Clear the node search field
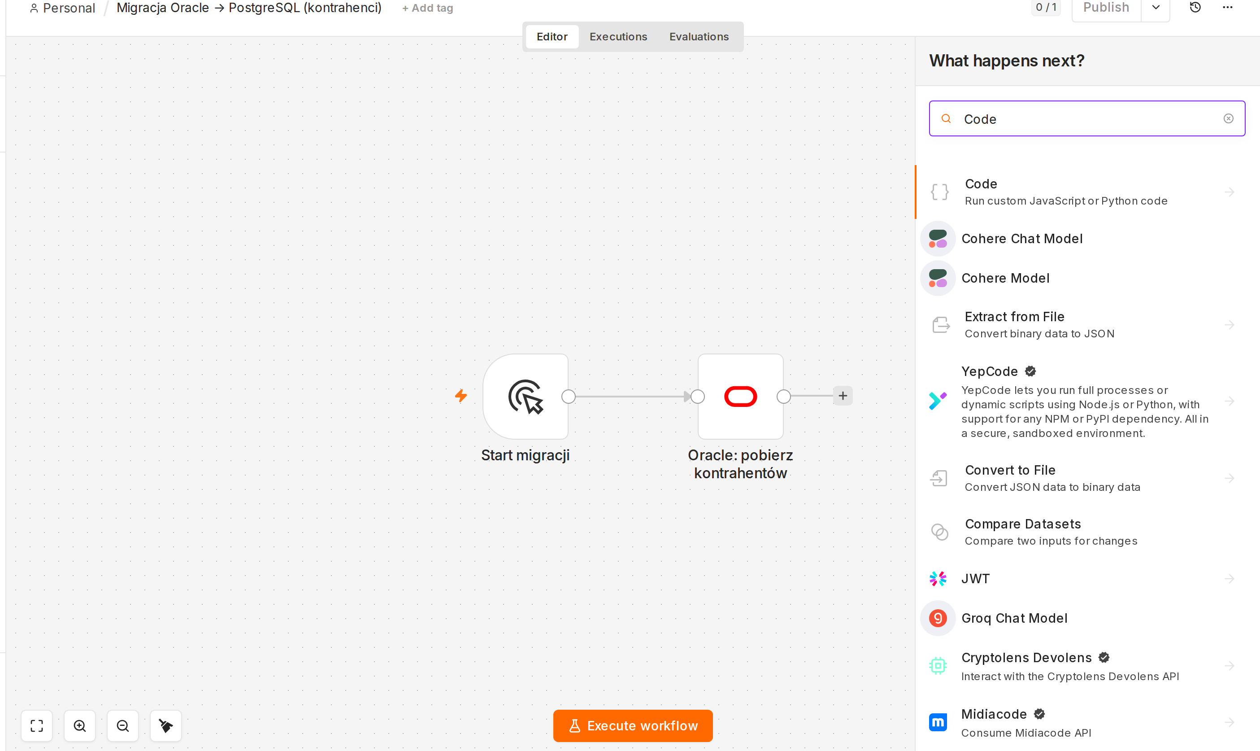 click(x=1229, y=118)
